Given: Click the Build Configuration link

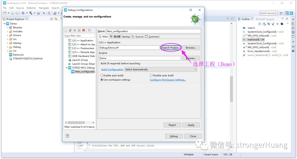Looking at the screenshot, I should pyautogui.click(x=112, y=69).
